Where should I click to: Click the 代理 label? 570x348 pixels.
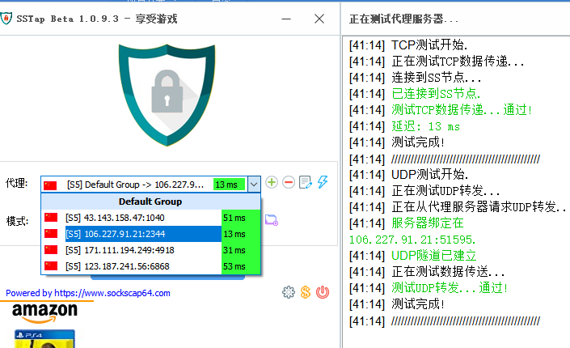(x=16, y=183)
